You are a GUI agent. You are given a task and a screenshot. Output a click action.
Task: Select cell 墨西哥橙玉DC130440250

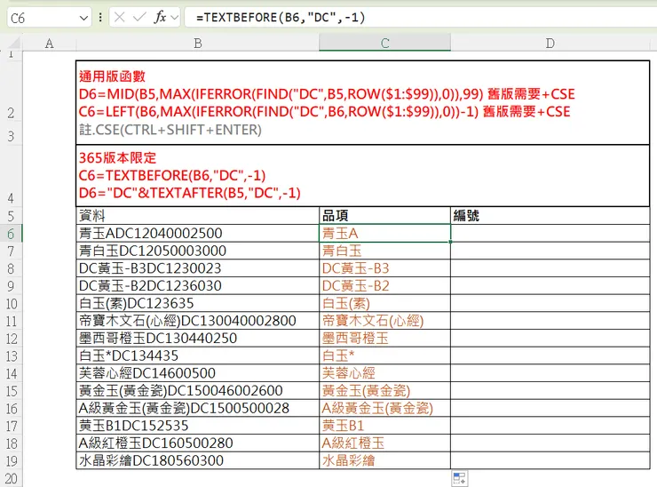pos(197,338)
